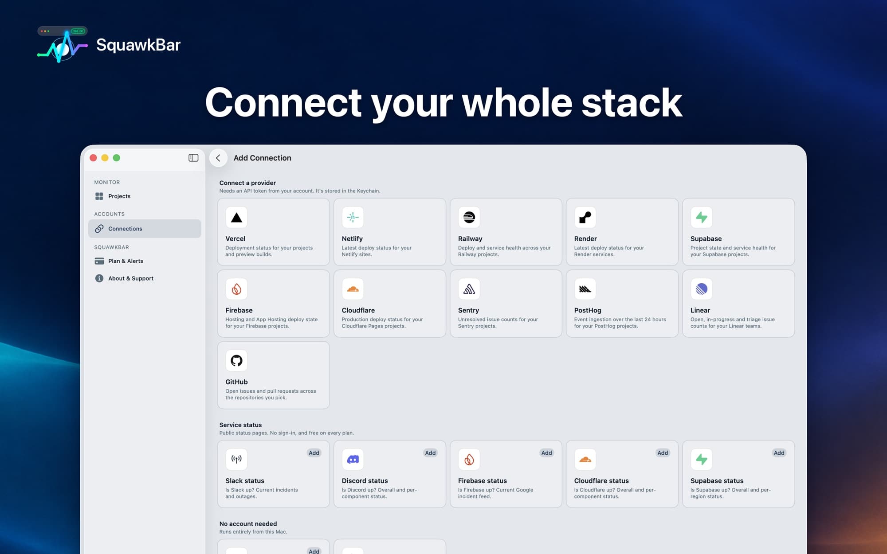Screen dimensions: 887x554
Task: Click the Cloudflare provider cloud icon
Action: [353, 289]
